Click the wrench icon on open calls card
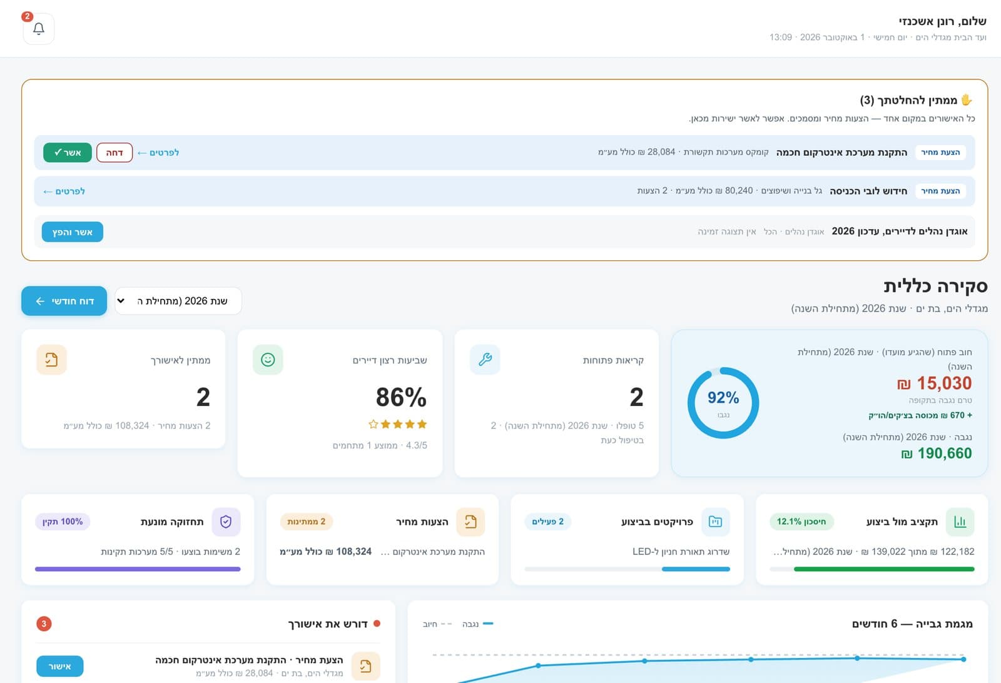Screen dimensions: 1001x683 [485, 360]
